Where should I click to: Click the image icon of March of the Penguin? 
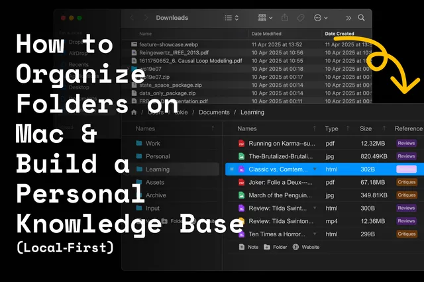pos(242,195)
